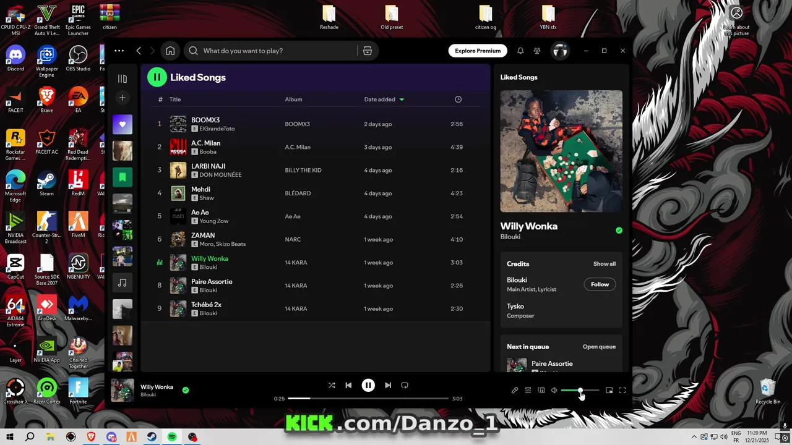792x445 pixels.
Task: Open album link BLÉDARD
Action: (x=298, y=193)
